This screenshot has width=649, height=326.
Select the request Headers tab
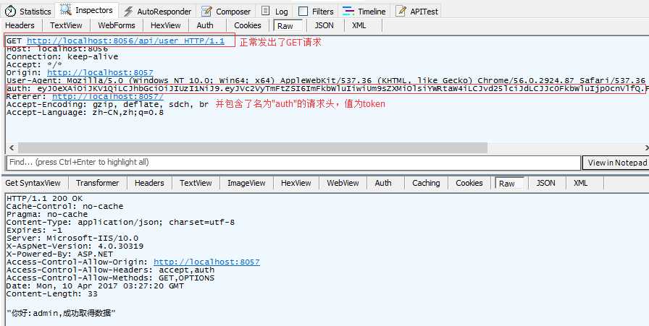point(20,25)
